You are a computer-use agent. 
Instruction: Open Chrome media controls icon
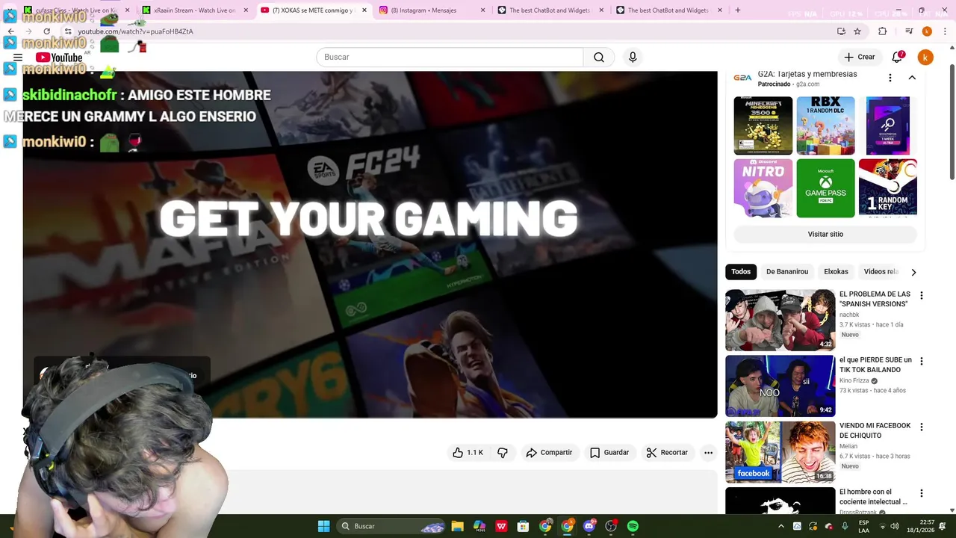point(909,31)
